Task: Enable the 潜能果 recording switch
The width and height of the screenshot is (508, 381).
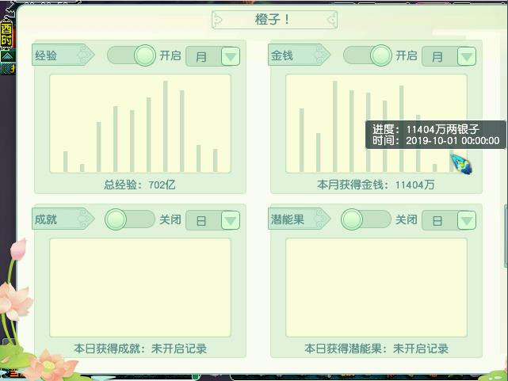Action: coord(366,219)
